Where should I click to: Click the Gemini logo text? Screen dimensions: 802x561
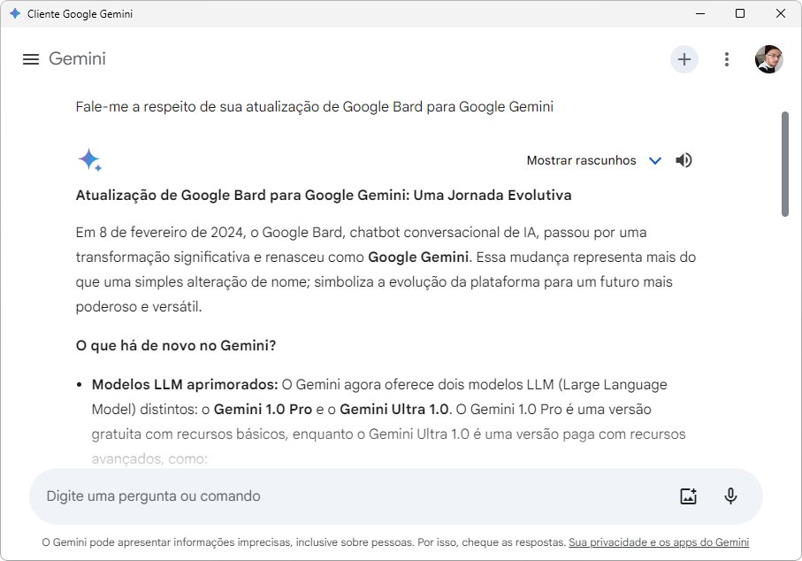point(77,59)
